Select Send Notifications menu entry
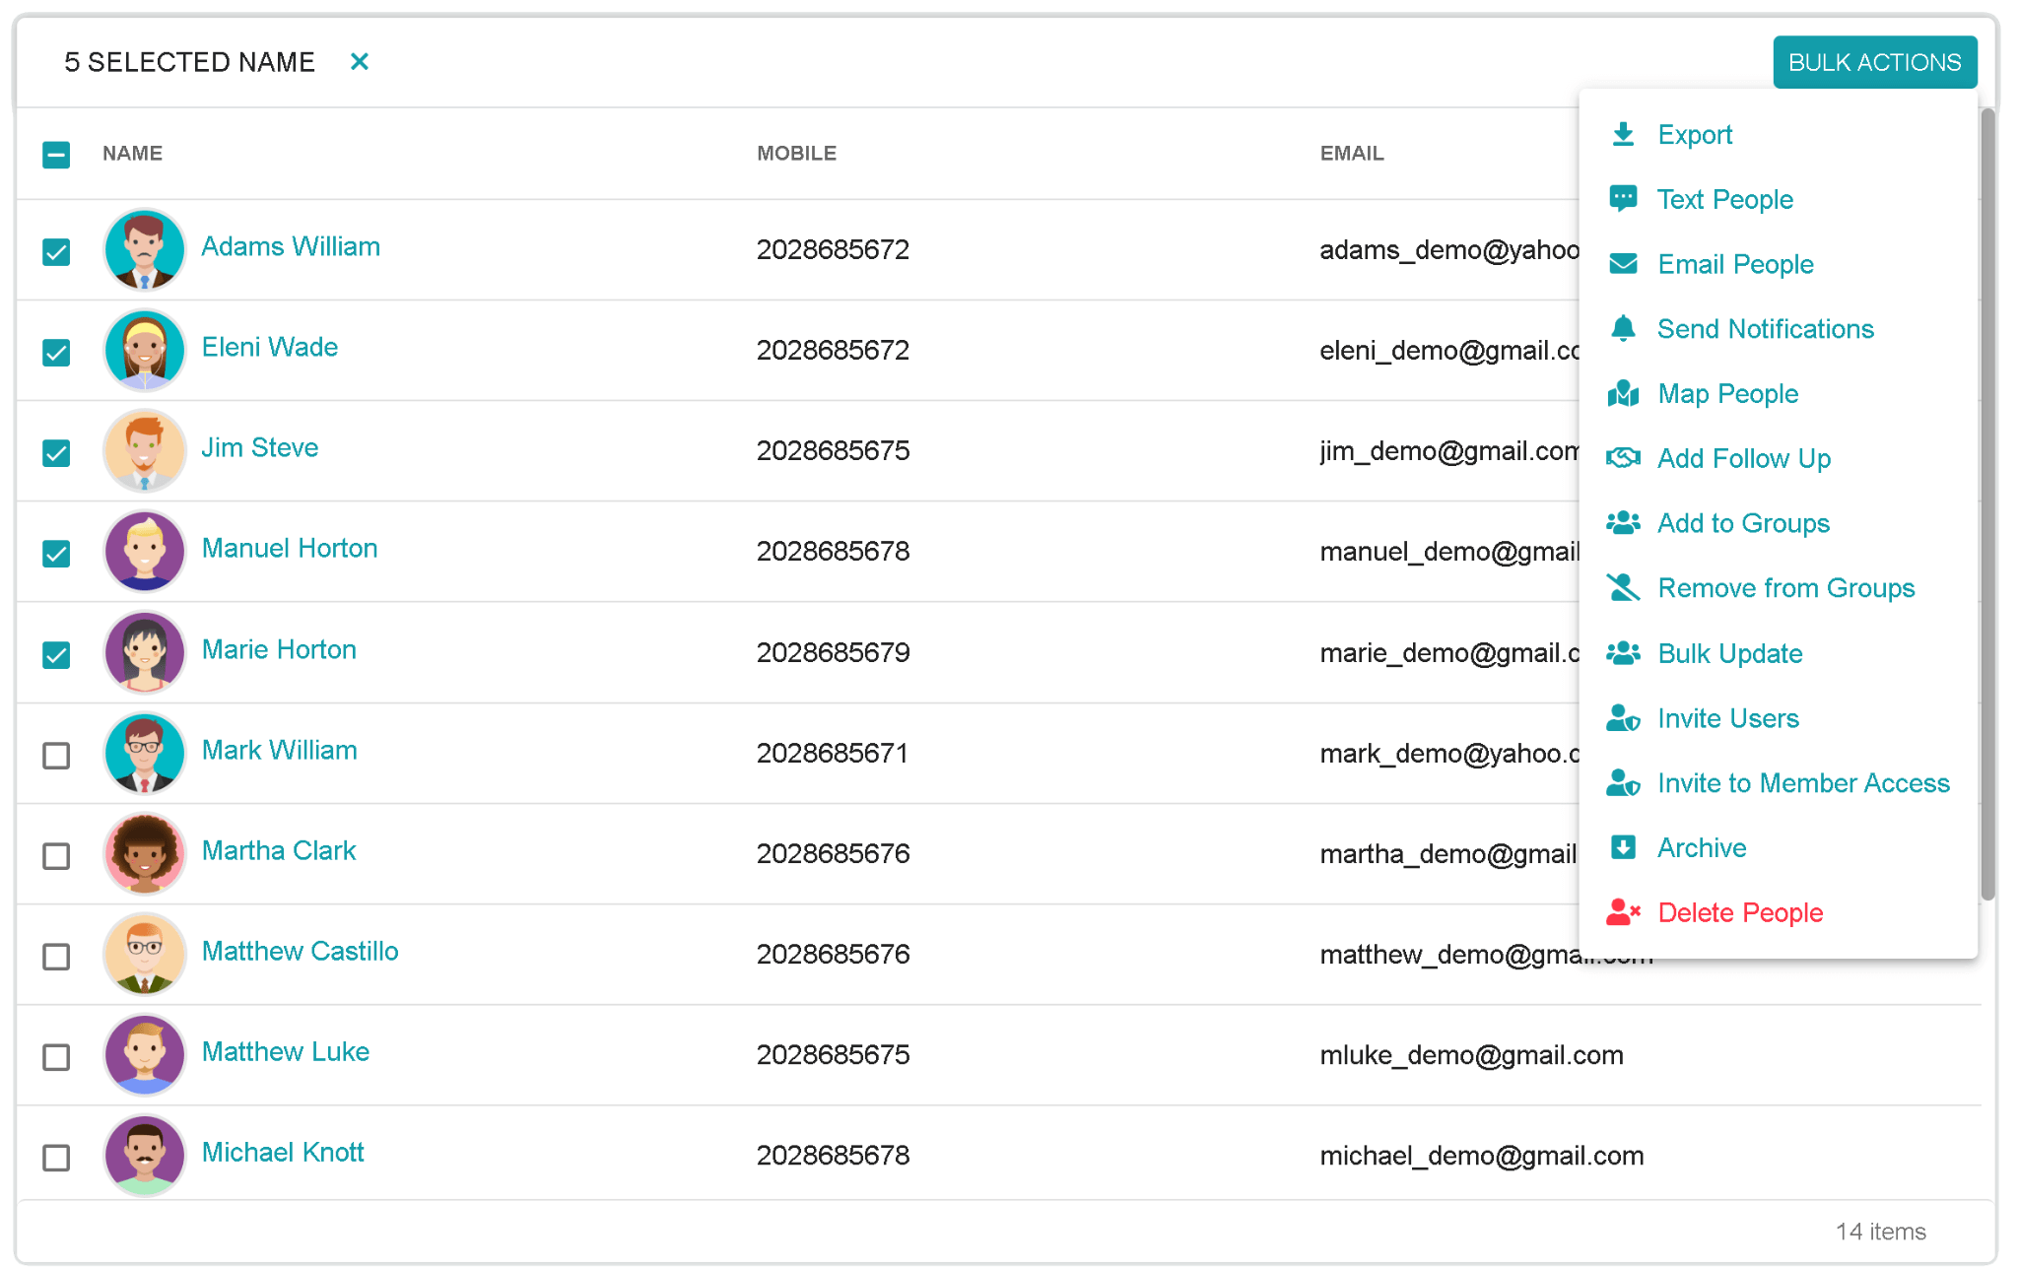 [1778, 328]
